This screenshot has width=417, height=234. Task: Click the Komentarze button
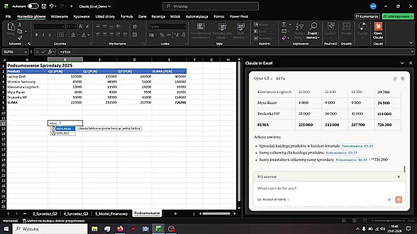[x=367, y=16]
